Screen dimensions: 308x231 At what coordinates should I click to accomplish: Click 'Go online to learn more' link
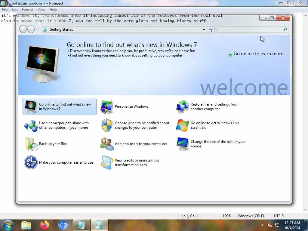click(x=258, y=54)
